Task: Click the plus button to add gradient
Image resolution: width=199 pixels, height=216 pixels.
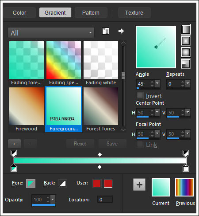Action: coord(14,144)
